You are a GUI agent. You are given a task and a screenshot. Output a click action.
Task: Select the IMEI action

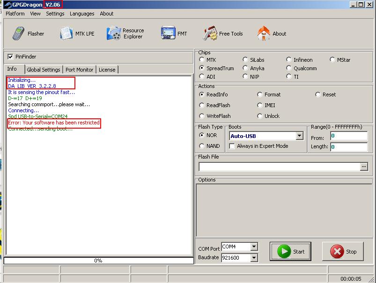[x=259, y=105]
